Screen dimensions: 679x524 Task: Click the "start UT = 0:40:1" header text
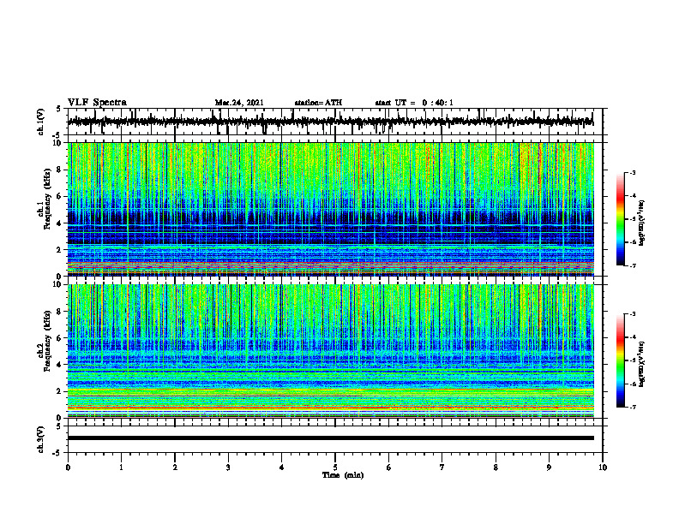tap(414, 103)
